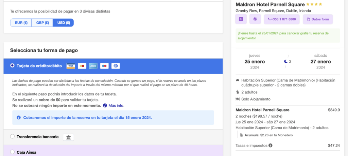This screenshot has height=156, width=348.
Task: Click the purple B. booking button
Action: [241, 19]
